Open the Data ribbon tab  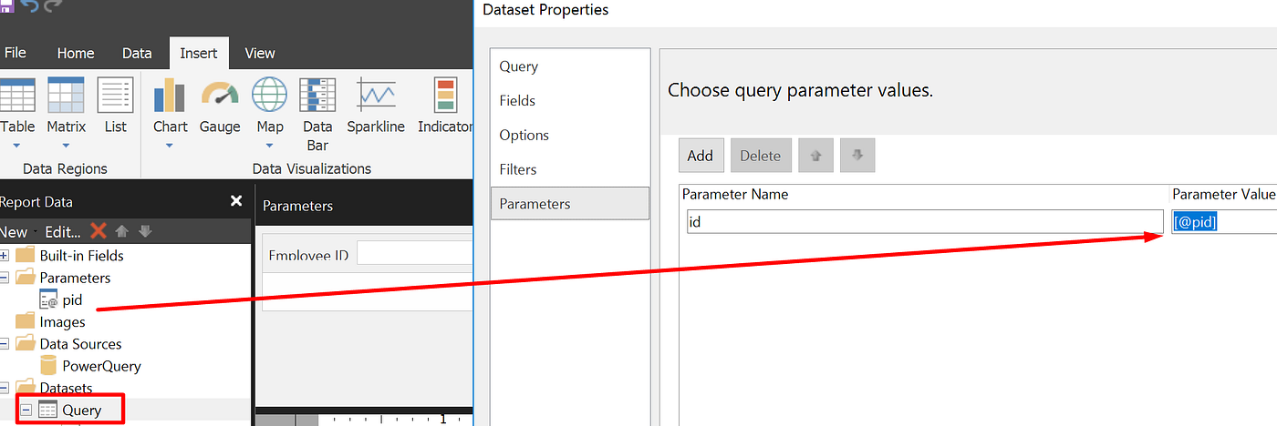[137, 53]
